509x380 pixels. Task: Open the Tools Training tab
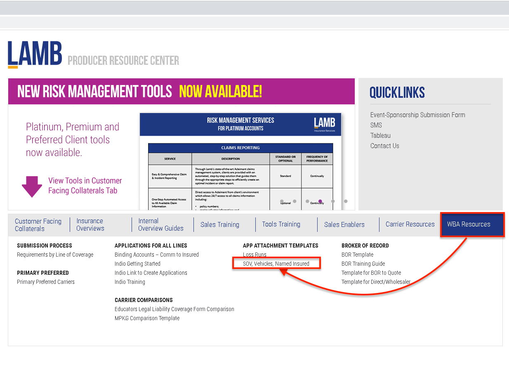pyautogui.click(x=281, y=224)
